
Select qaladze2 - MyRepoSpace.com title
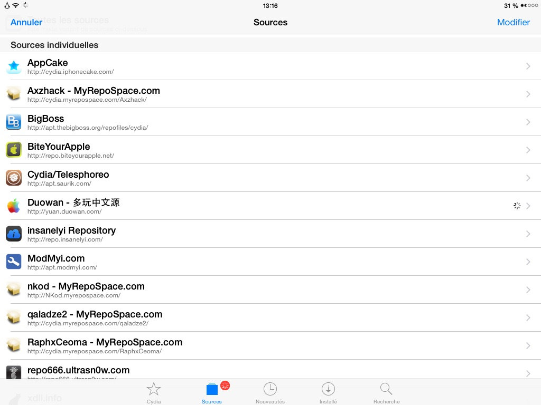point(95,314)
